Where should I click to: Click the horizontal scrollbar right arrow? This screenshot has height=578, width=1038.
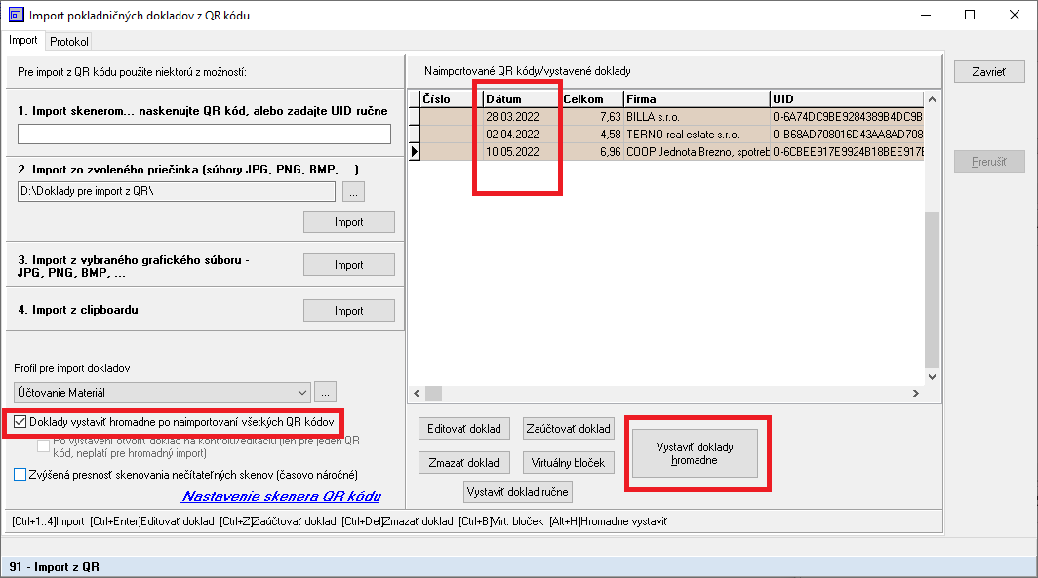915,394
